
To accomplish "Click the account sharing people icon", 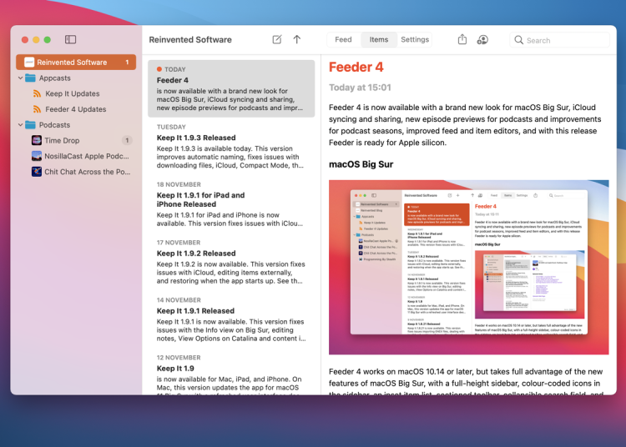I will point(482,39).
